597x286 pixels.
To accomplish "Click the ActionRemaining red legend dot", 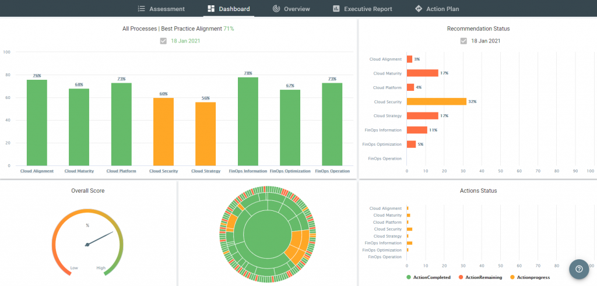I will click(x=461, y=277).
